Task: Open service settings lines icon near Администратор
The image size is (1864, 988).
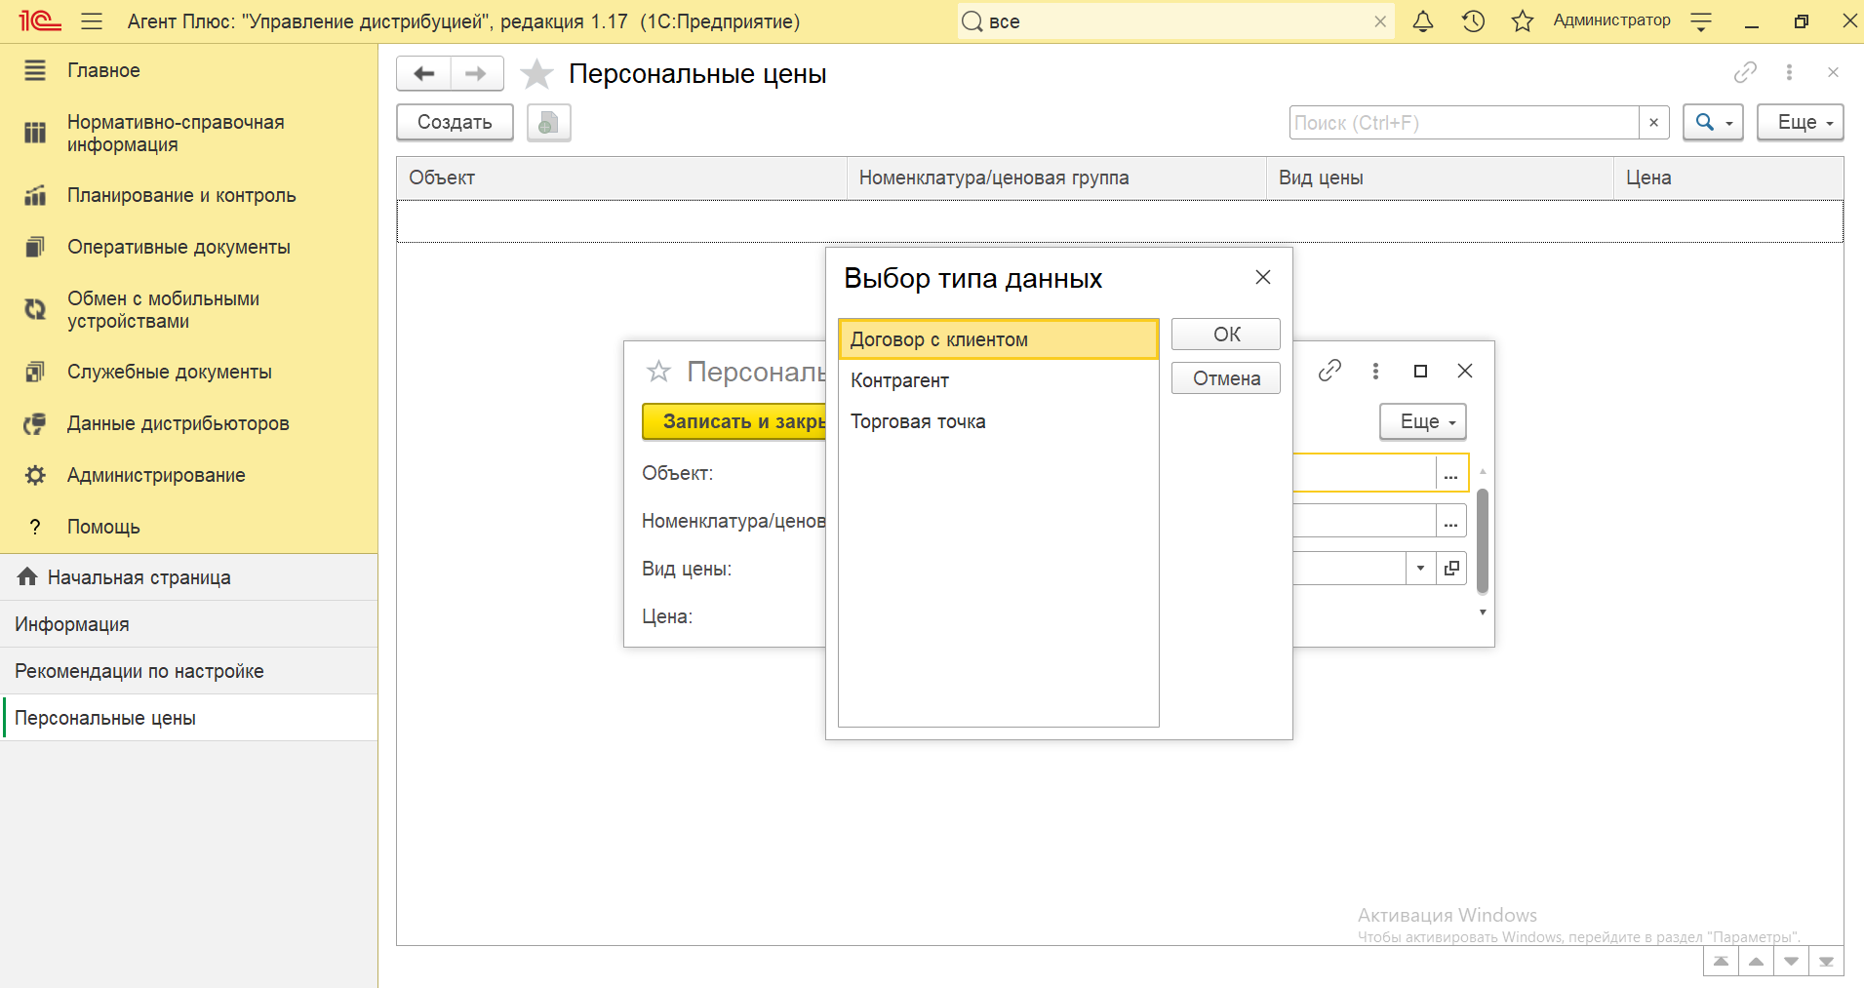Action: [x=1701, y=21]
